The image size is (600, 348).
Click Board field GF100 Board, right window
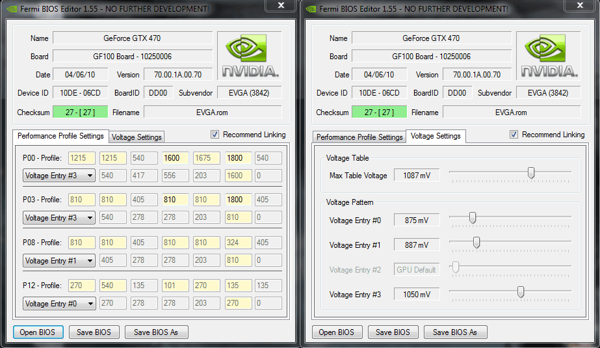click(431, 57)
